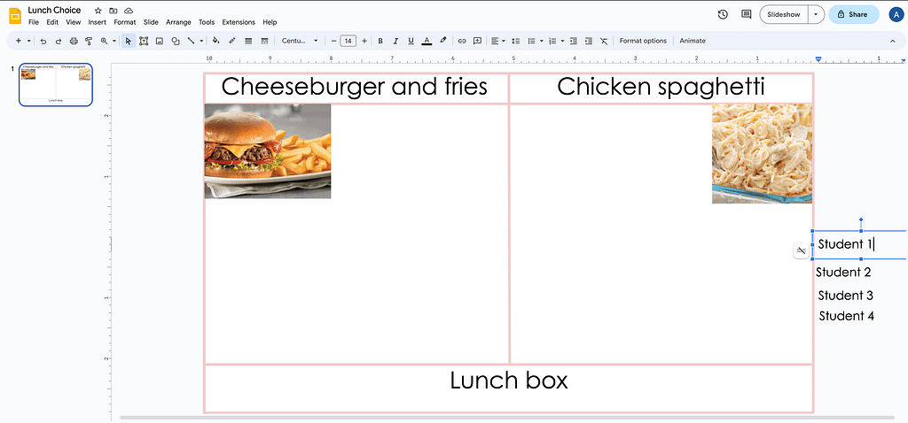Open version history clock icon
The width and height of the screenshot is (908, 423).
click(723, 14)
